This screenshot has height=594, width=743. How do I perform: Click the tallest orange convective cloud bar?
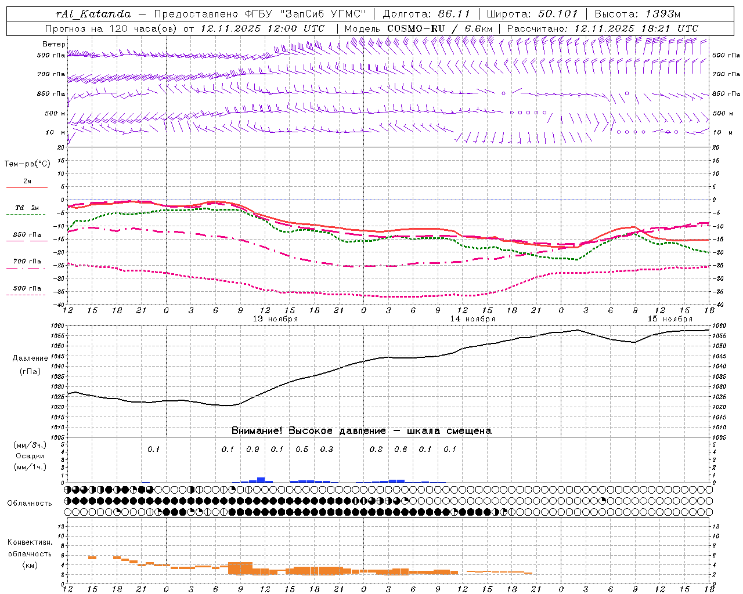click(240, 568)
